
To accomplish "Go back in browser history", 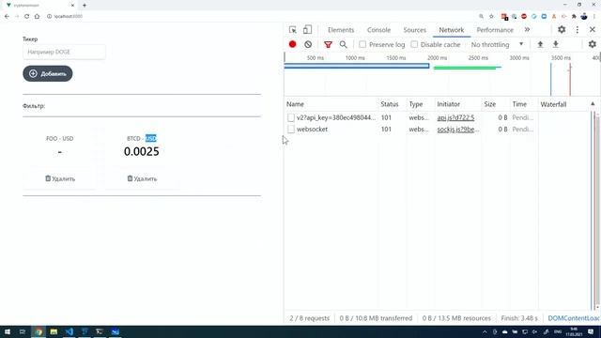I will pos(7,17).
